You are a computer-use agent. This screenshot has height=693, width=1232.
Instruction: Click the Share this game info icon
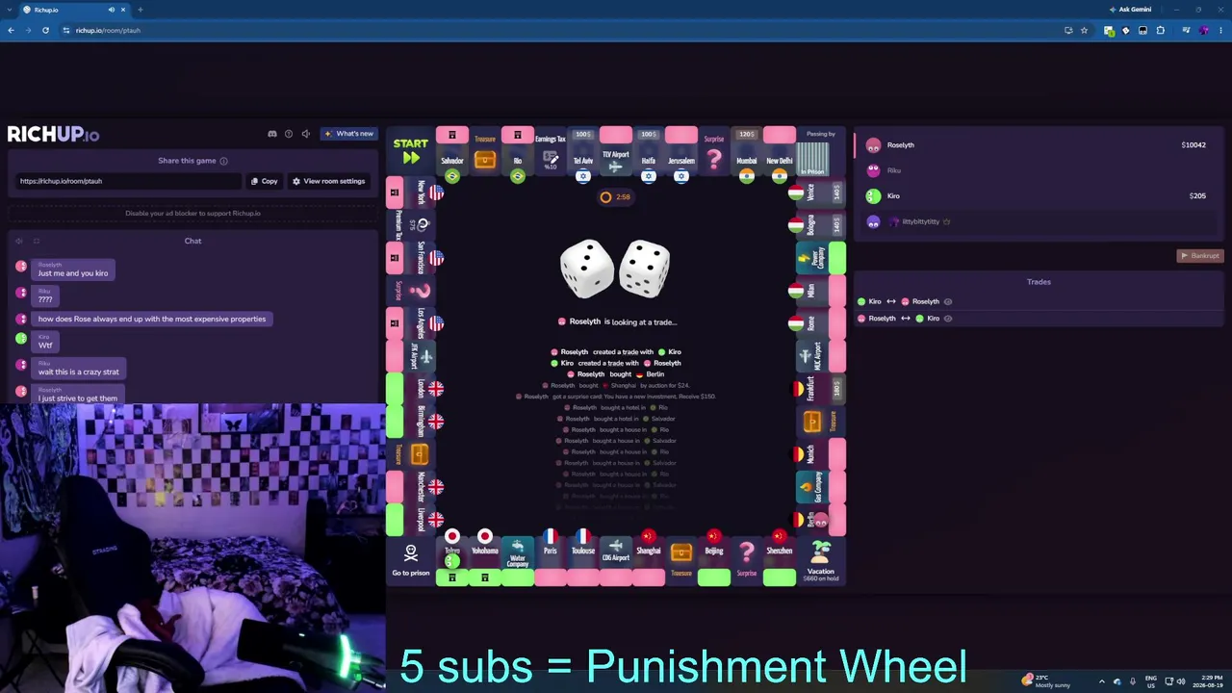point(223,161)
